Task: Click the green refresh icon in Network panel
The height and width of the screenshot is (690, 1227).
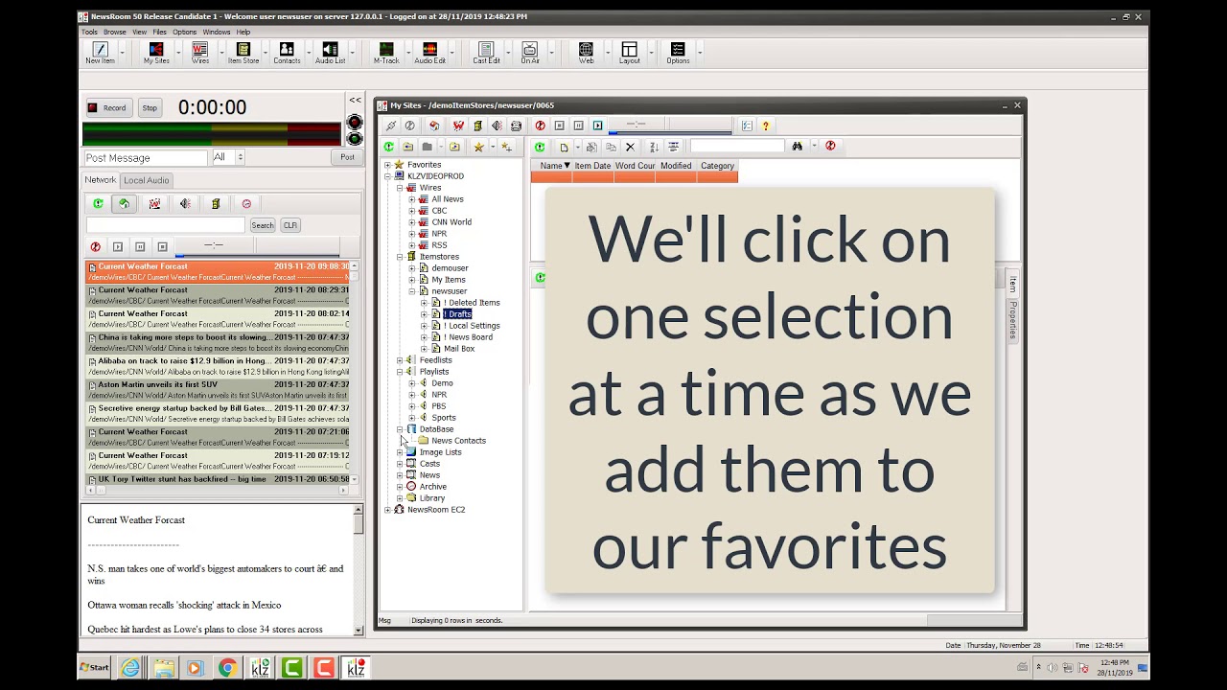Action: tap(98, 203)
